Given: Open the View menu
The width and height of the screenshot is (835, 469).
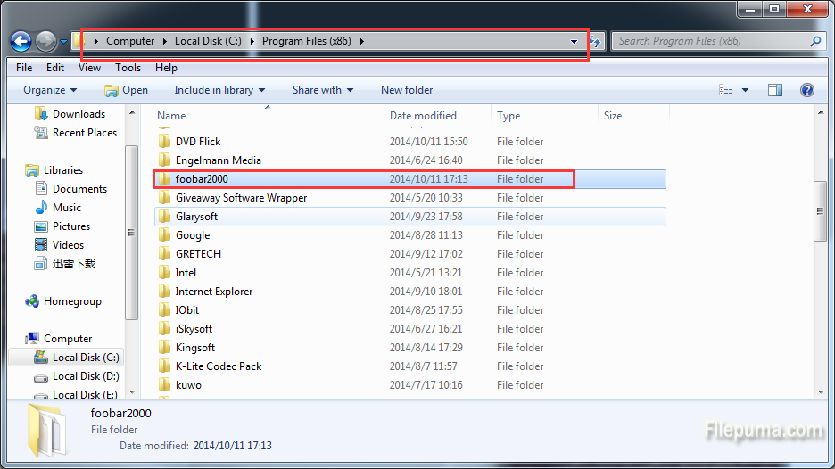Looking at the screenshot, I should coord(89,68).
